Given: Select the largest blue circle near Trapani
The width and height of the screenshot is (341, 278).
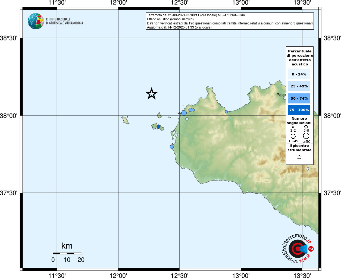Looking at the screenshot, I should (x=184, y=113).
